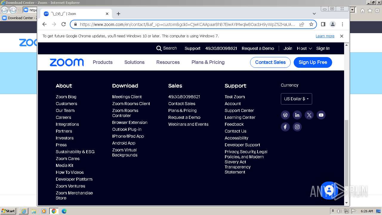Screen dimensions: 382x215
Task: Expand the Host dropdown
Action: [304, 48]
